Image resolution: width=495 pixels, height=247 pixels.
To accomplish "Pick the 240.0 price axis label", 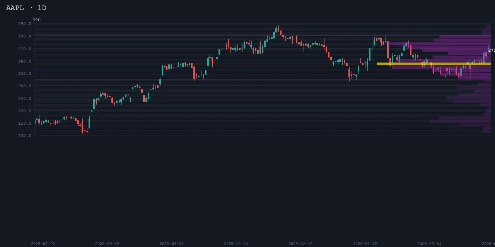I will pyautogui.click(x=24, y=86).
